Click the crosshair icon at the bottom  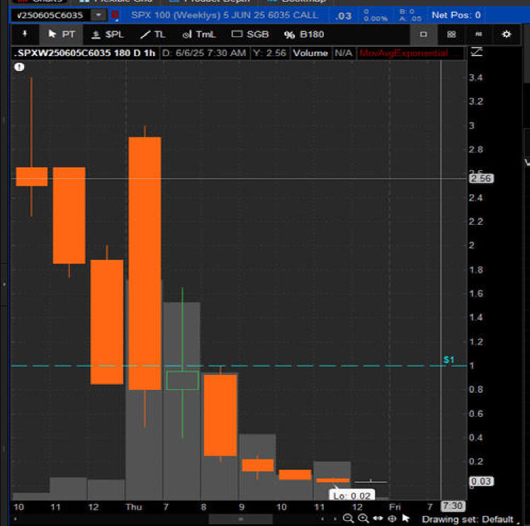pyautogui.click(x=392, y=518)
